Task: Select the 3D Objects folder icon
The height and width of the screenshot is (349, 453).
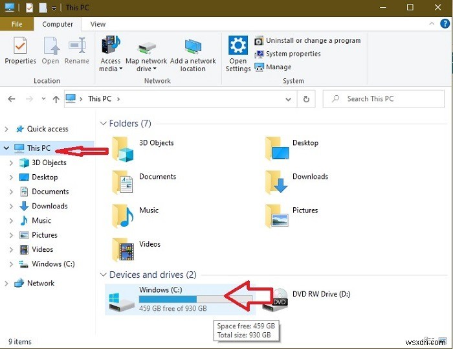Action: 122,149
